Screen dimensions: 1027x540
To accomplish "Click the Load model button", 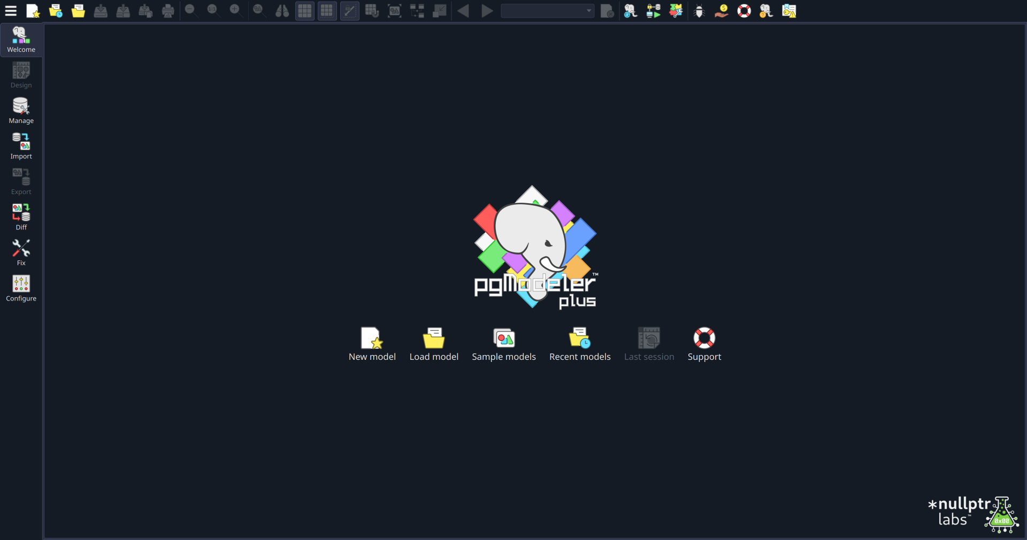I will click(433, 344).
